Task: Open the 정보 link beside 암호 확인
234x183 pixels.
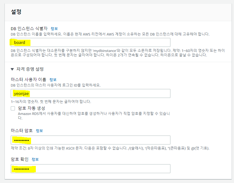Action: [35, 159]
